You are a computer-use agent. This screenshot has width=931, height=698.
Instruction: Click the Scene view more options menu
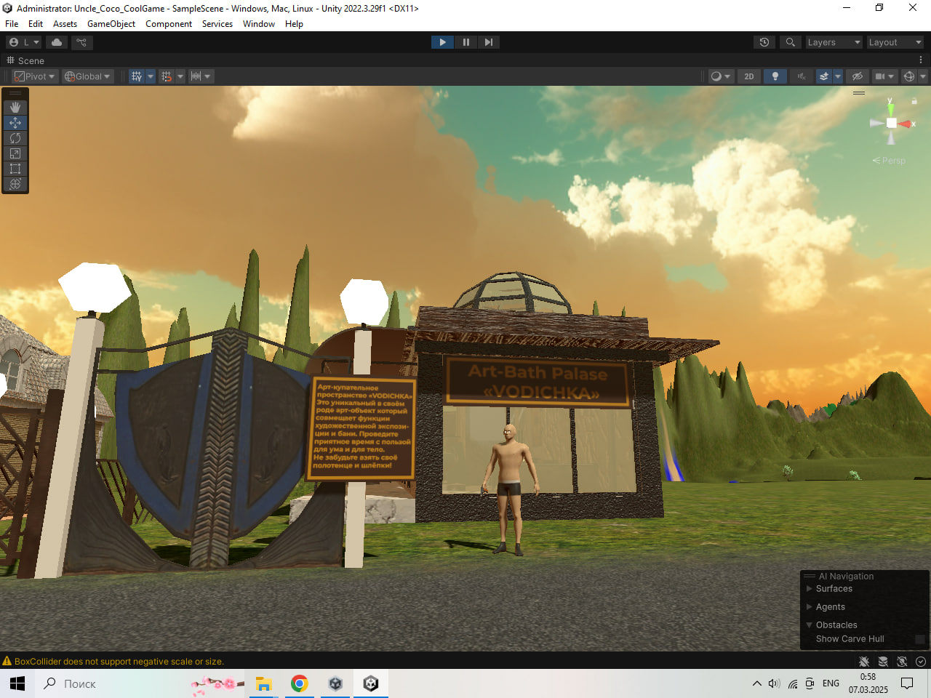click(x=921, y=60)
